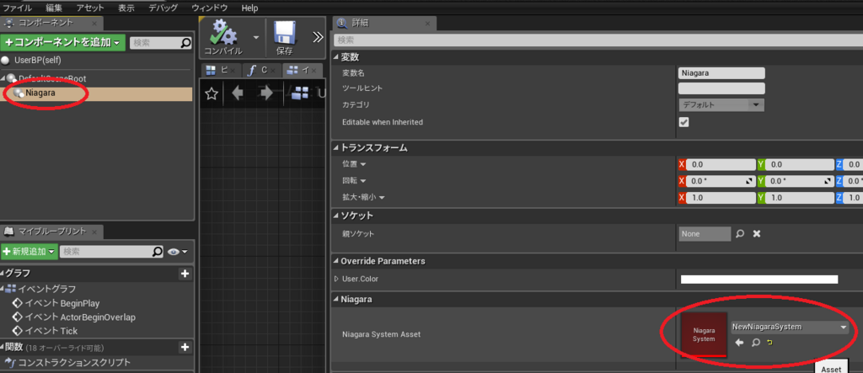
Task: Open the ファイル menu
Action: 18,8
